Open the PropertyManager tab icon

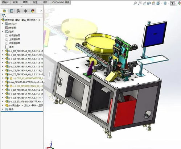click(11, 11)
